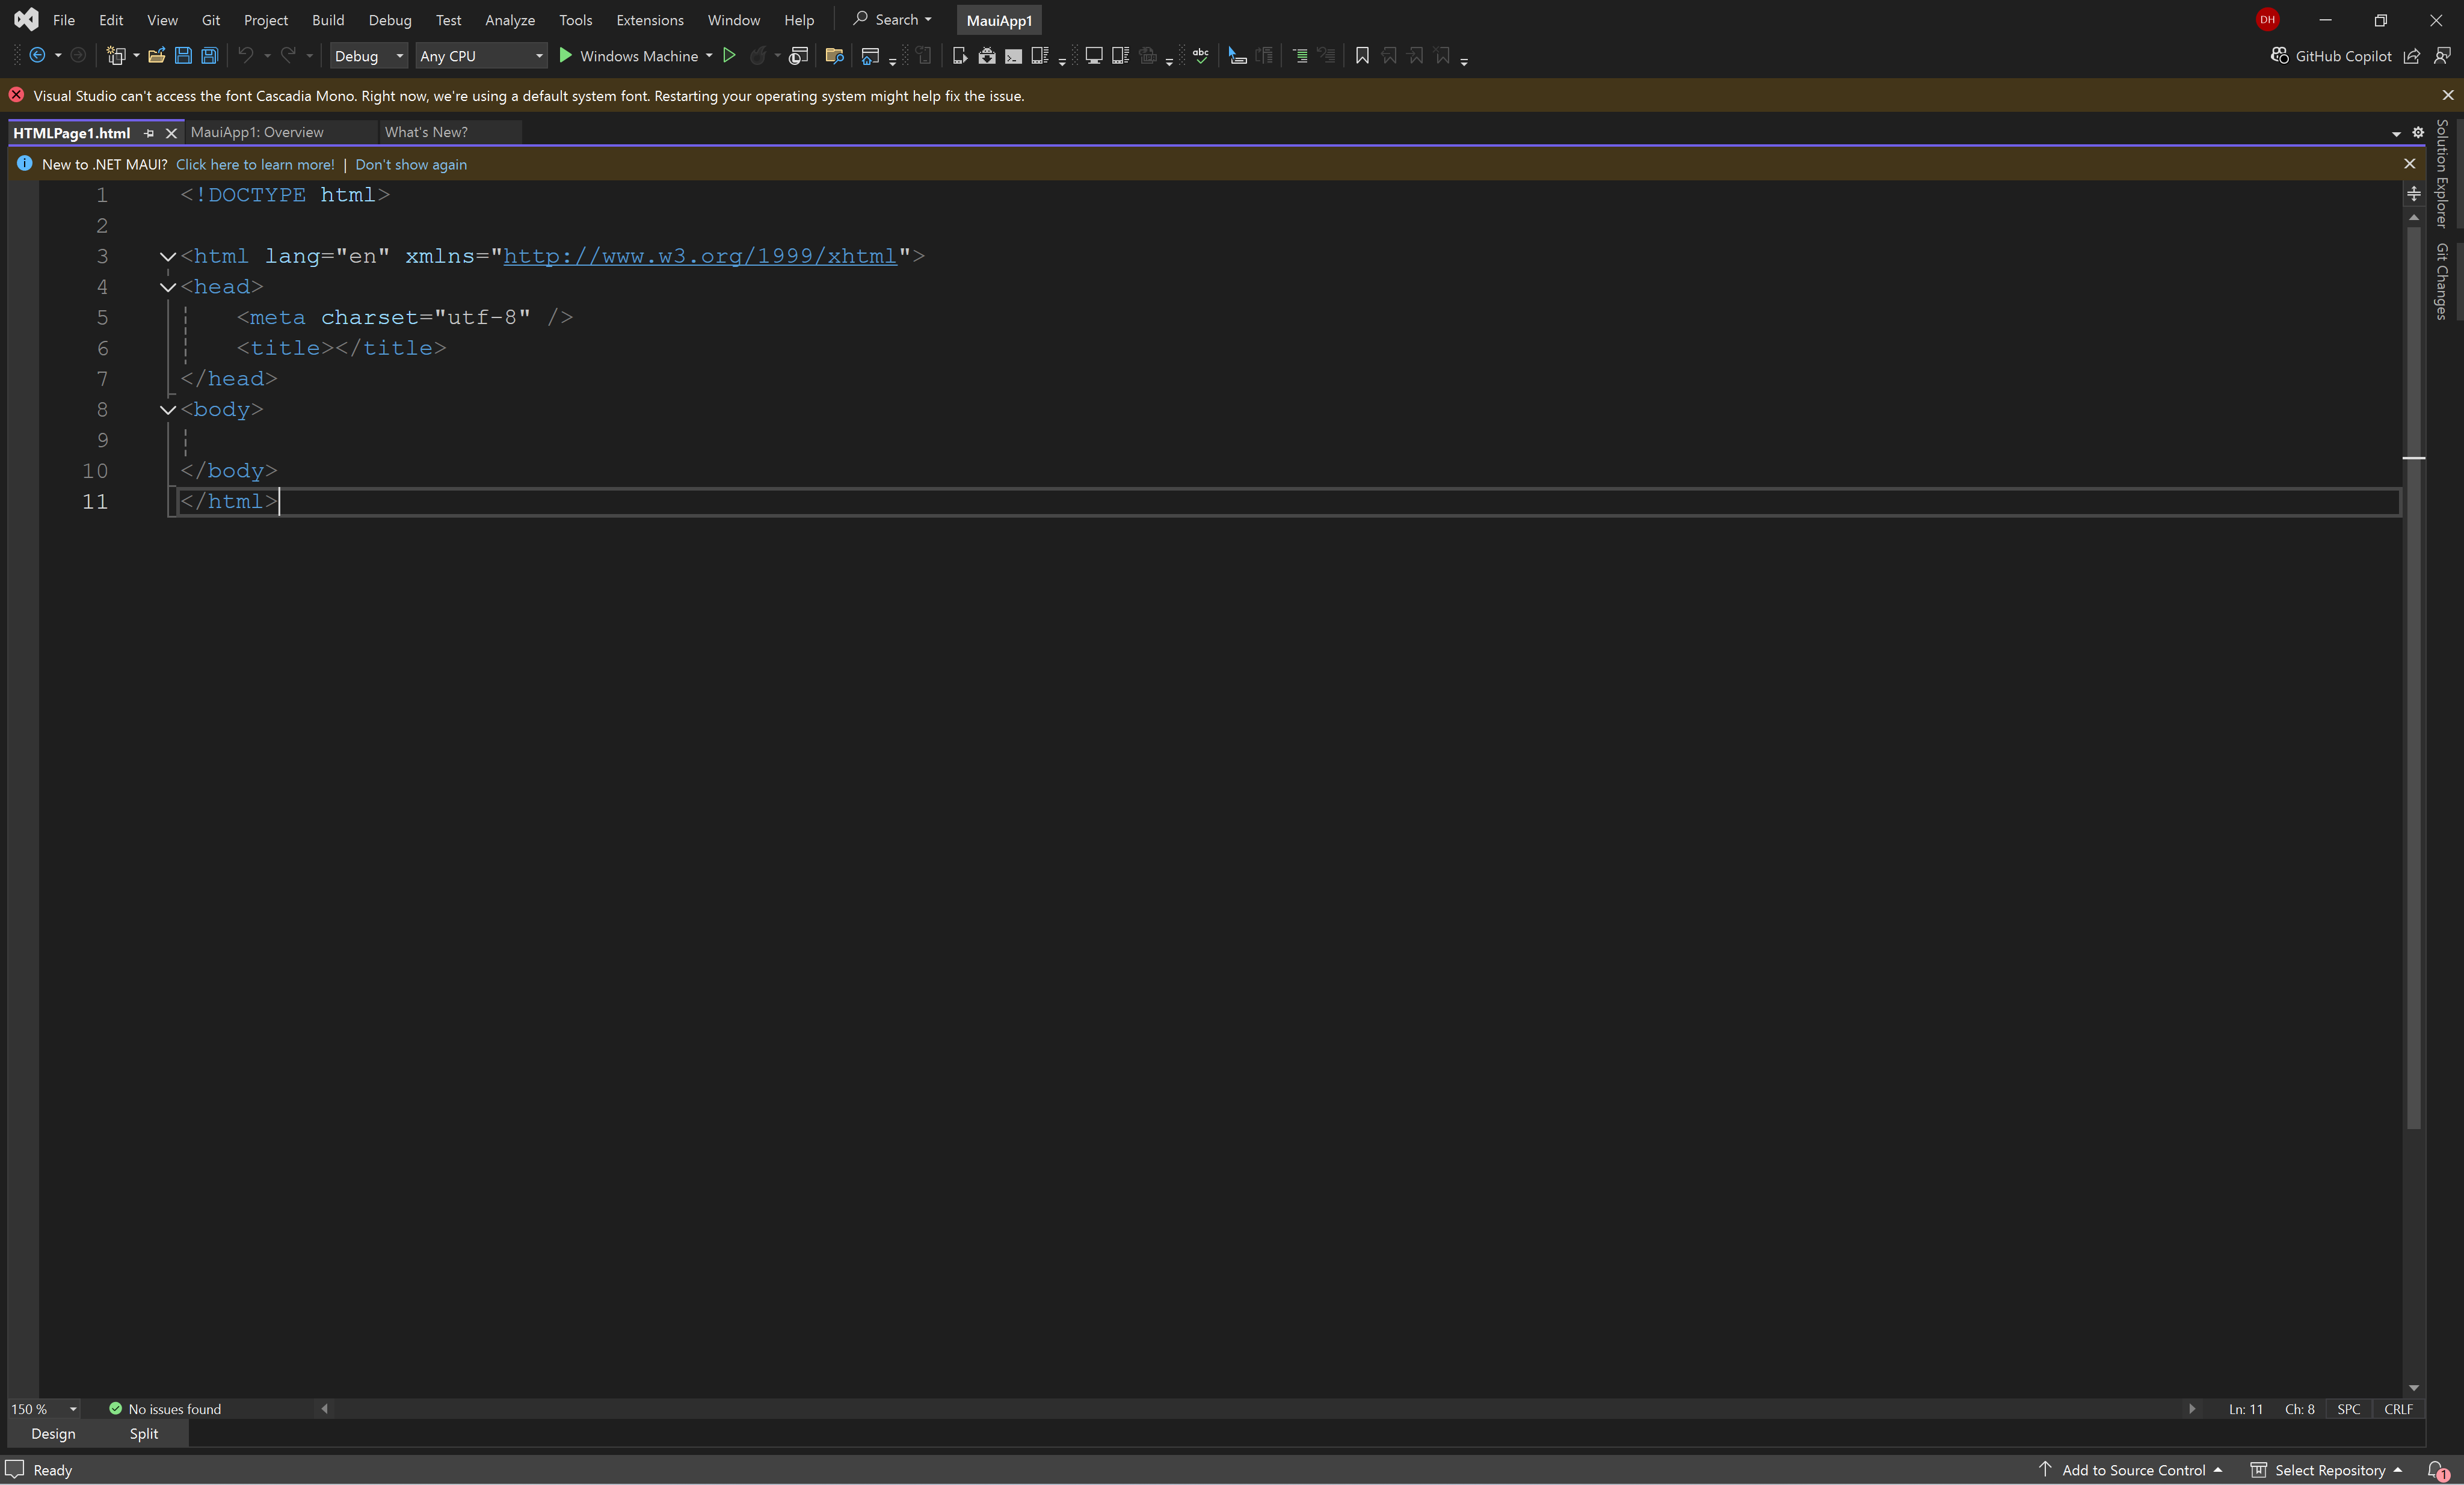Start Without Debugging using the outlined play icon
The width and height of the screenshot is (2464, 1485).
(729, 56)
